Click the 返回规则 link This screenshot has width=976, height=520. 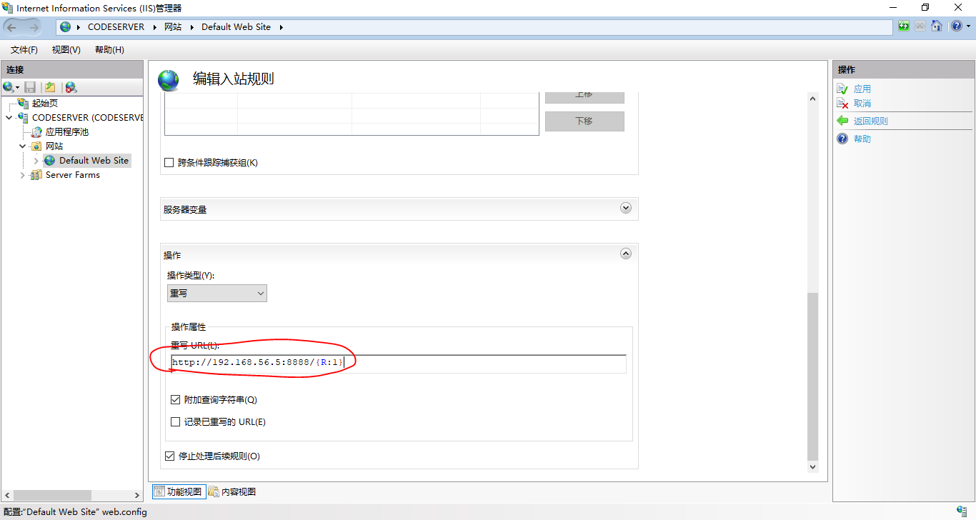click(x=870, y=121)
